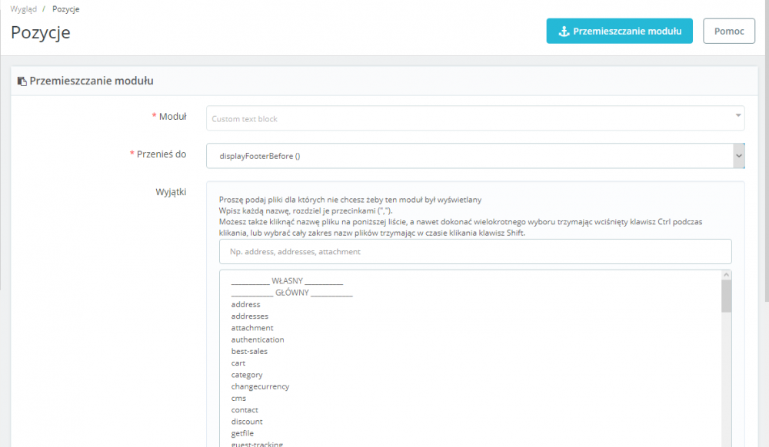This screenshot has height=447, width=769.
Task: Open the displayFooterBefore hook combo box
Action: point(475,156)
